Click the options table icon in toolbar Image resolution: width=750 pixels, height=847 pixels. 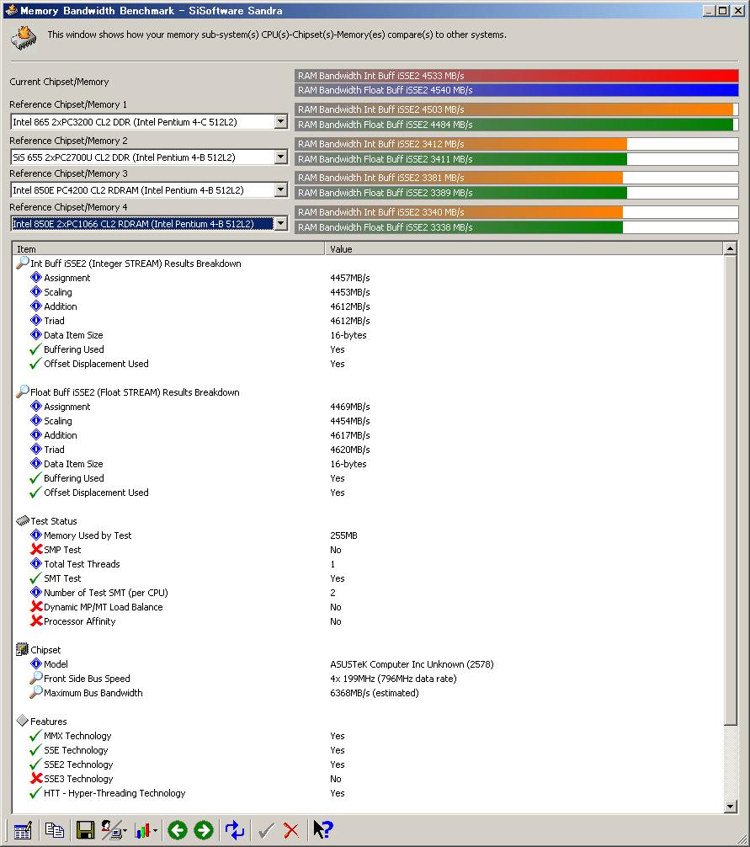[22, 830]
